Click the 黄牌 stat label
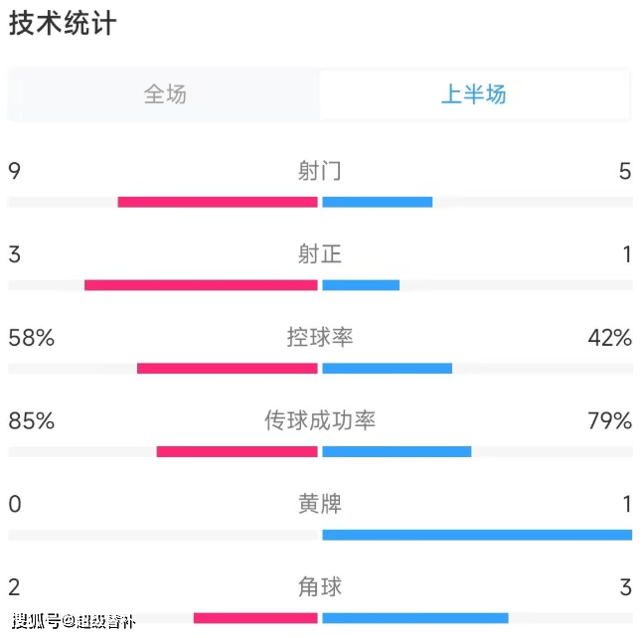Screen dimensions: 644x638 320,504
